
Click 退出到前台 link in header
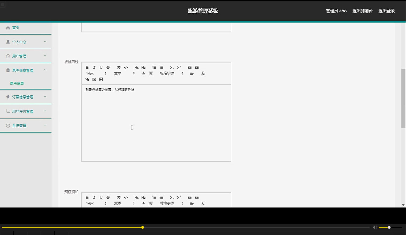[362, 11]
